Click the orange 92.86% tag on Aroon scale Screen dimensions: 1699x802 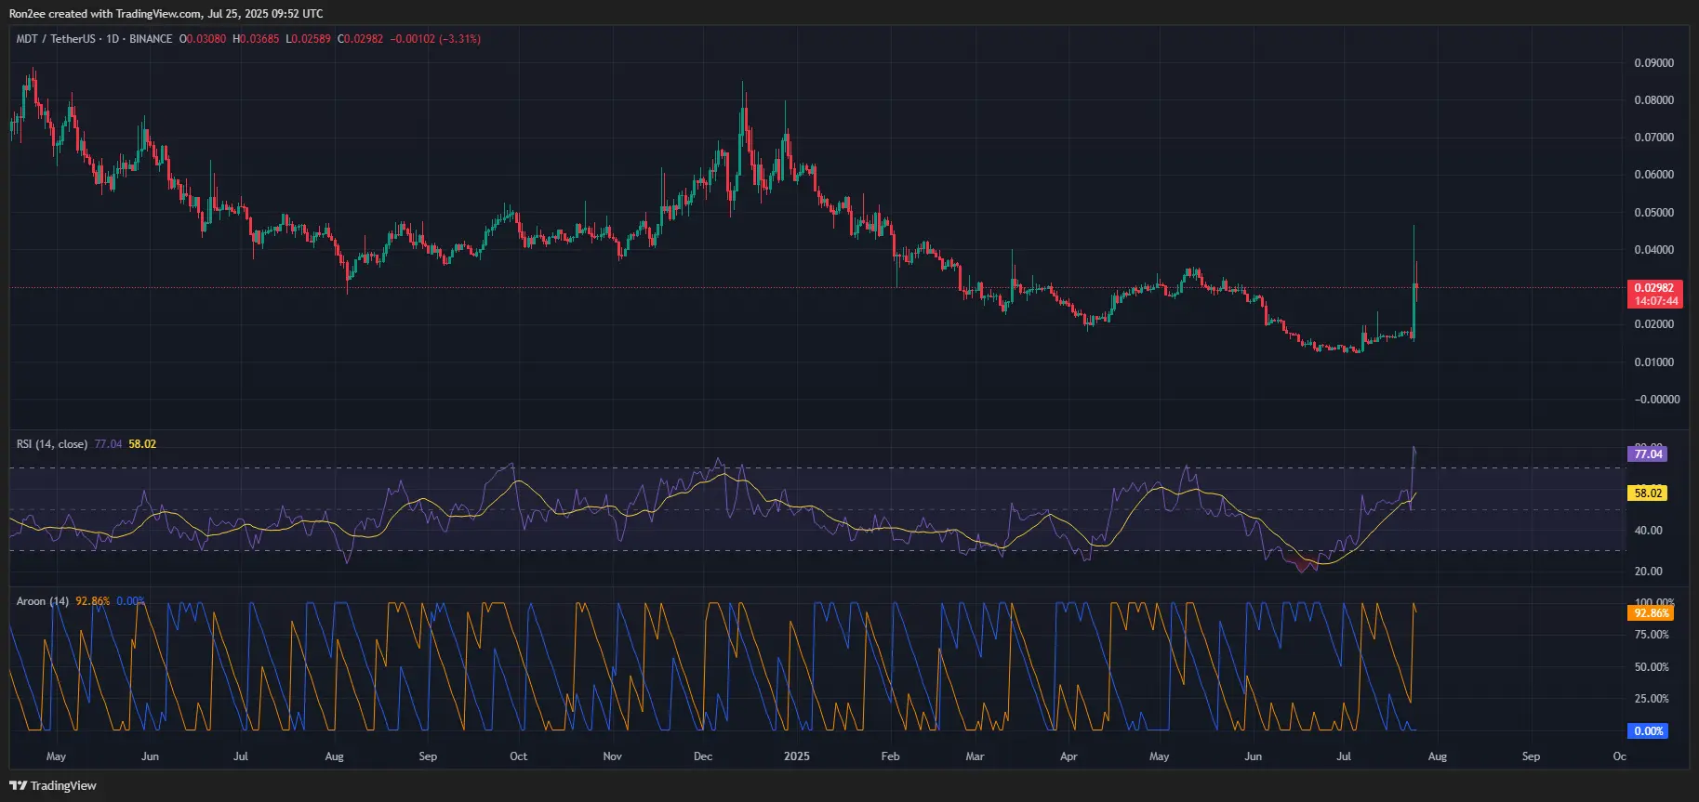[1651, 613]
